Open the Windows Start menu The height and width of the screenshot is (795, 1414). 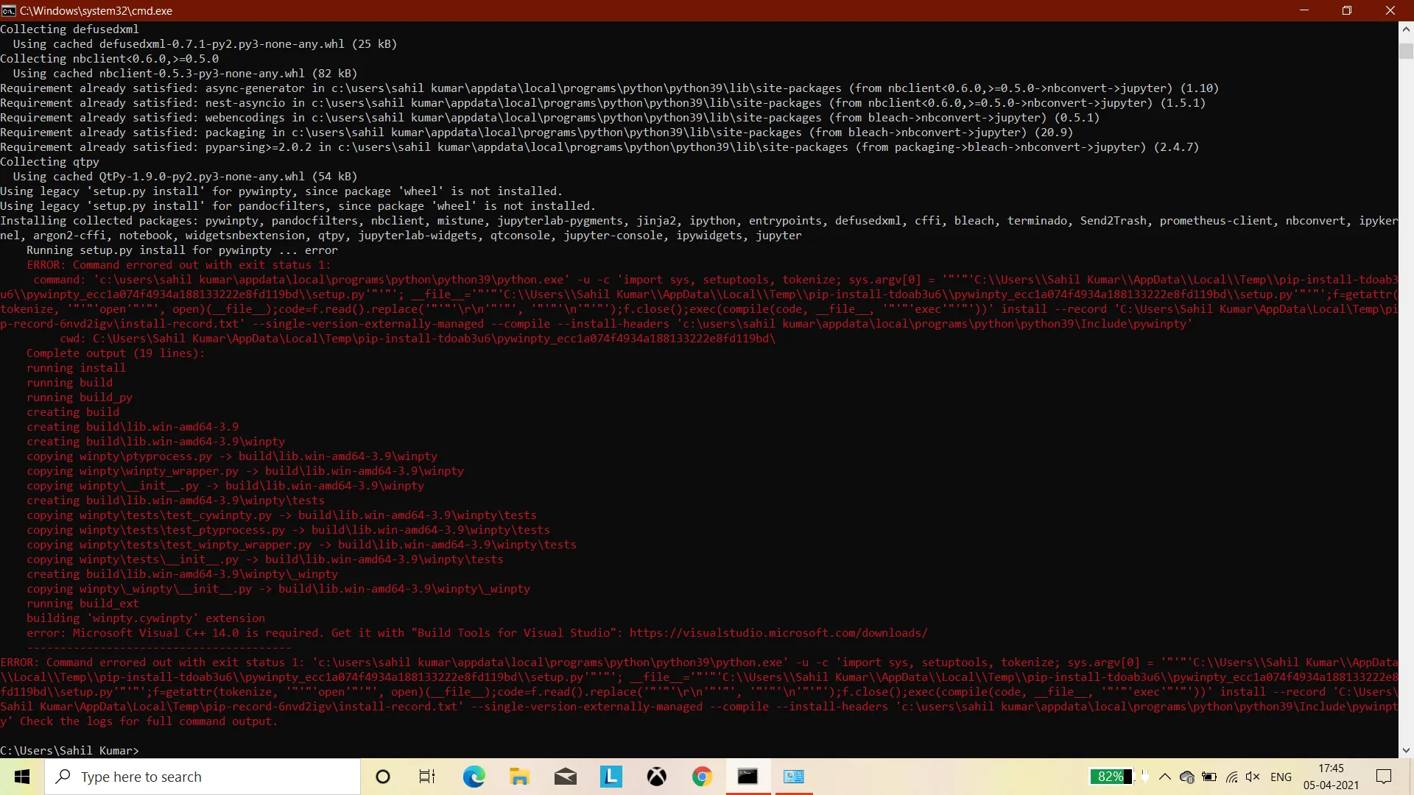[x=22, y=777]
